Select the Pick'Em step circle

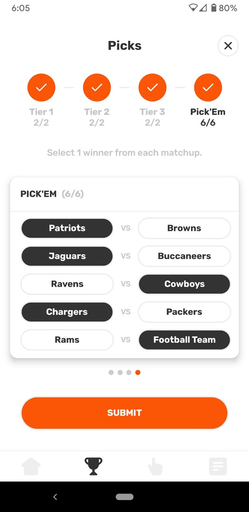[208, 88]
